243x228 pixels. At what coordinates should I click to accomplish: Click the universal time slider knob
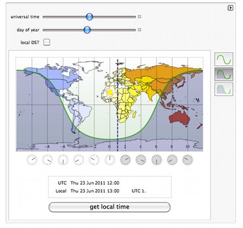(x=90, y=17)
